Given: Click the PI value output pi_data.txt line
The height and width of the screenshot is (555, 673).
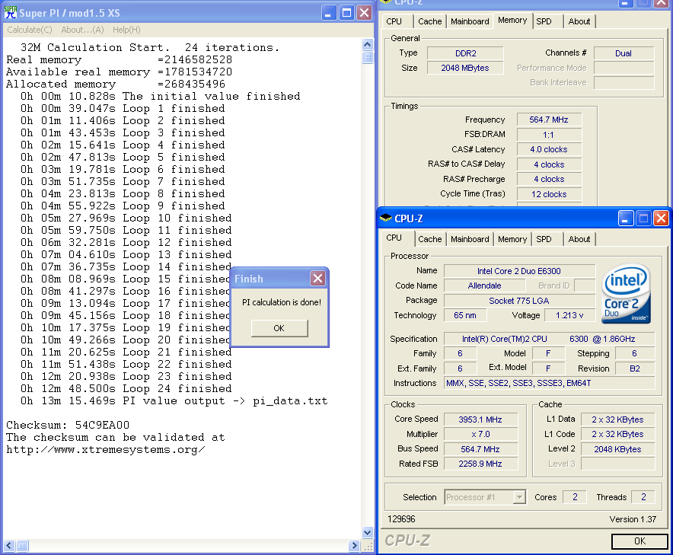Looking at the screenshot, I should [x=174, y=401].
